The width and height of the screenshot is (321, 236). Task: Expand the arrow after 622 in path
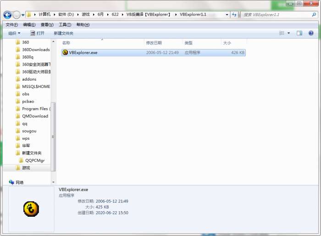(122, 15)
